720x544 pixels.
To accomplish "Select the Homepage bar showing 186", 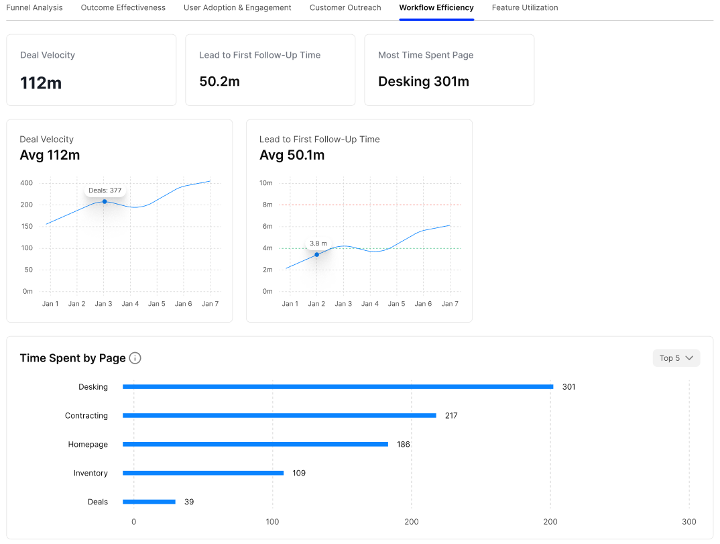I will [255, 444].
